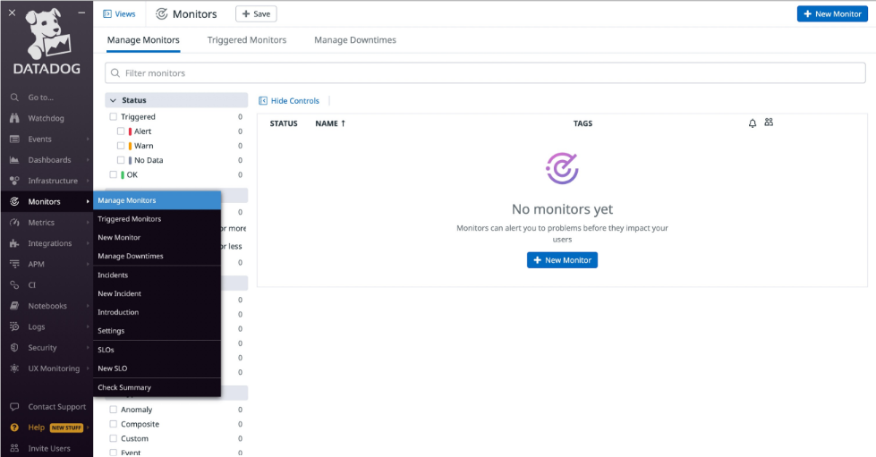Click the Integrations puzzle icon

[14, 243]
